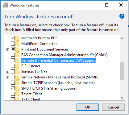The height and width of the screenshot is (115, 129).
Task: Select the Services for NFS label
Action: (34, 72)
